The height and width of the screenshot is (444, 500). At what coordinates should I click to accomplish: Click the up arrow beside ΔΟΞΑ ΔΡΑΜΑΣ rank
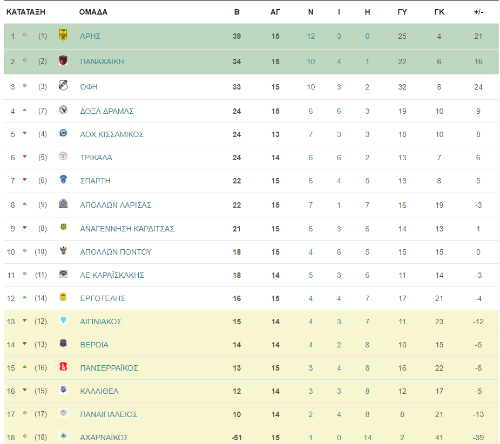pyautogui.click(x=24, y=110)
